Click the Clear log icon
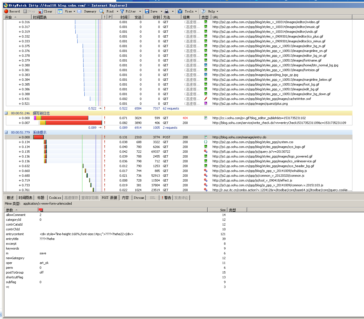 (x=41, y=11)
